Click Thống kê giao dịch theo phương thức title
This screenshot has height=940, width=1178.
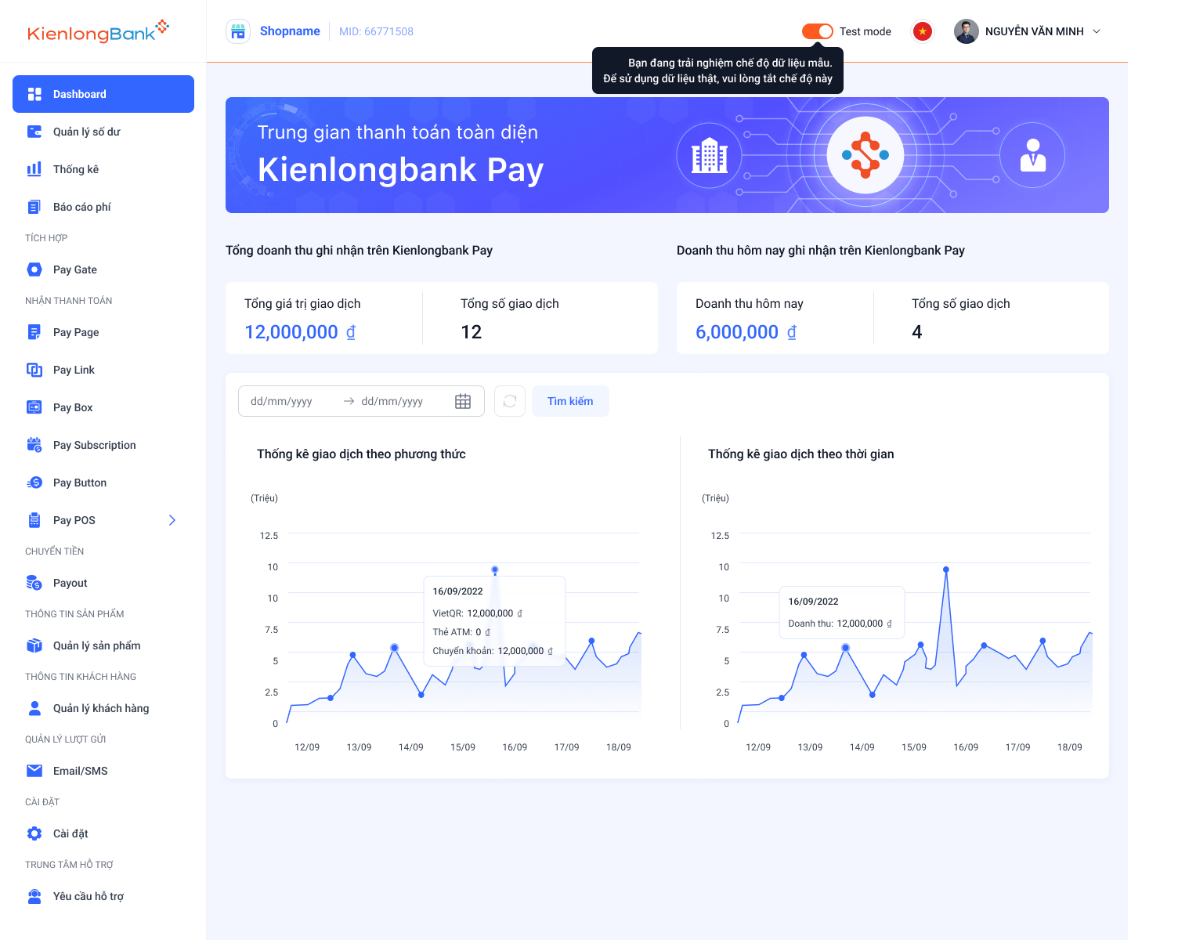(x=361, y=454)
